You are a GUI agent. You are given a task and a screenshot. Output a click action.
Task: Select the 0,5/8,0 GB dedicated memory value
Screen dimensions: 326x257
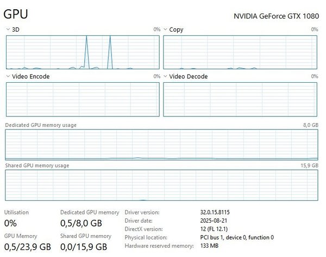coord(81,223)
